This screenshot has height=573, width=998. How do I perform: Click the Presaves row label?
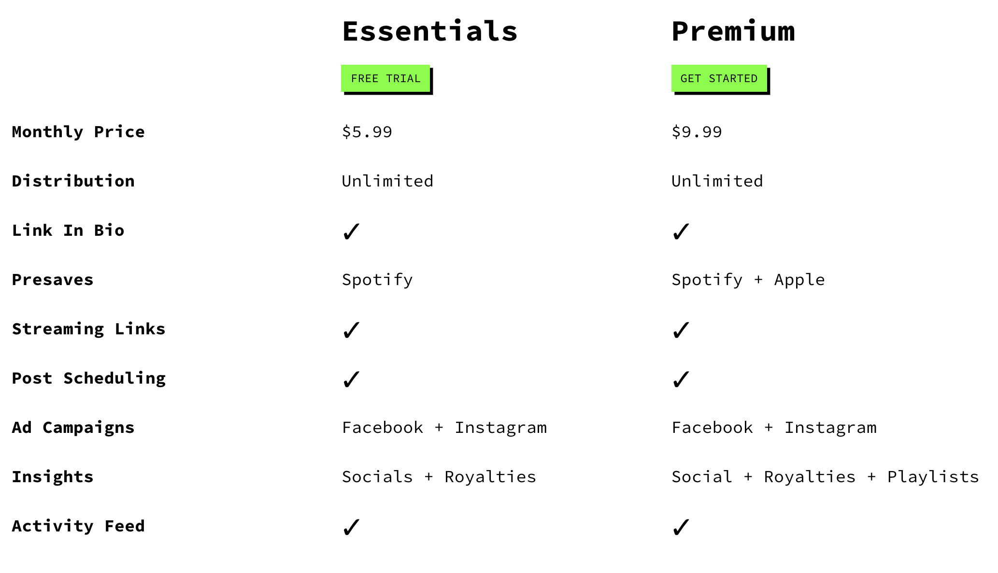(x=53, y=280)
